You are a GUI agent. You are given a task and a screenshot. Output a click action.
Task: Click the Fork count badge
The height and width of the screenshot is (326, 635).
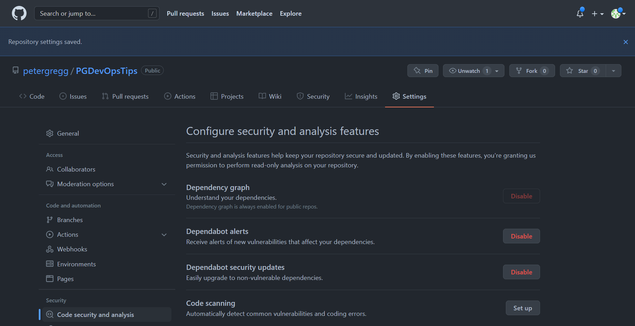[545, 71]
